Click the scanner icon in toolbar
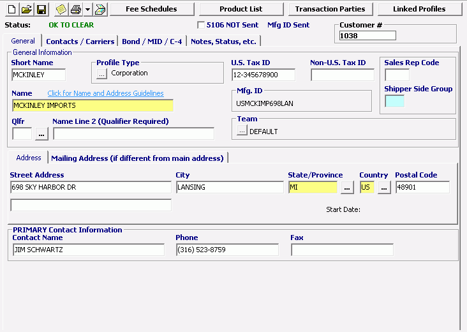This screenshot has height=332, width=467. coord(101,10)
